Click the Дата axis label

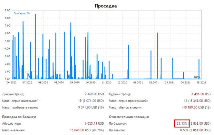coord(197,77)
